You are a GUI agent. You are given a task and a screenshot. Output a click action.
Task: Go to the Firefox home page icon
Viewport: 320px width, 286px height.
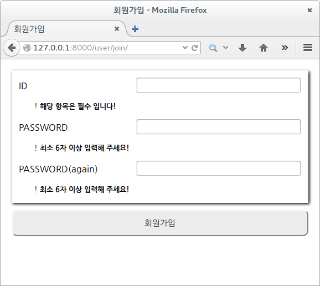[x=264, y=48]
